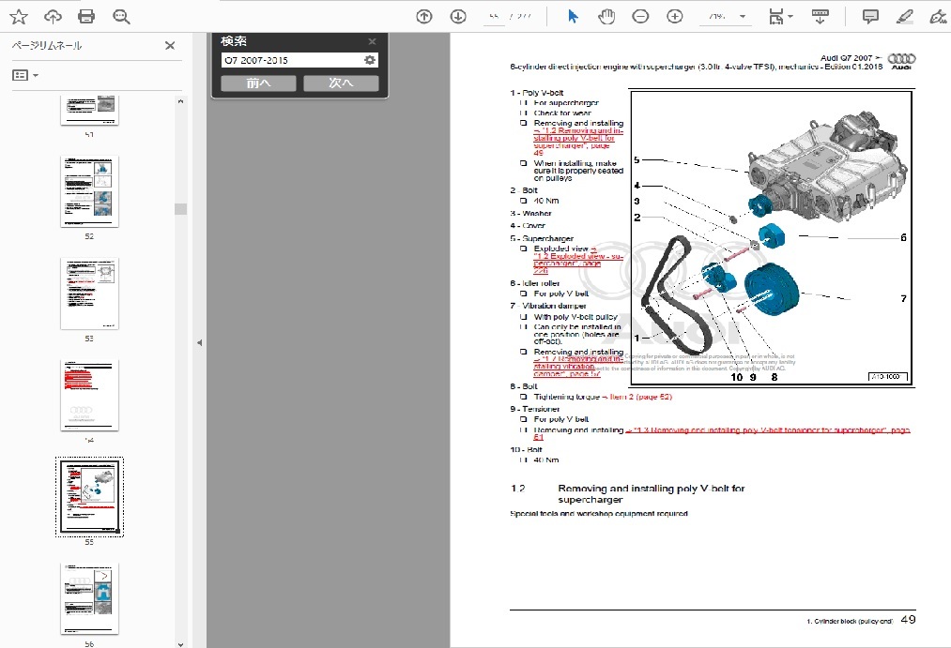
Task: Click the page number field in toolbar
Action: pos(494,17)
